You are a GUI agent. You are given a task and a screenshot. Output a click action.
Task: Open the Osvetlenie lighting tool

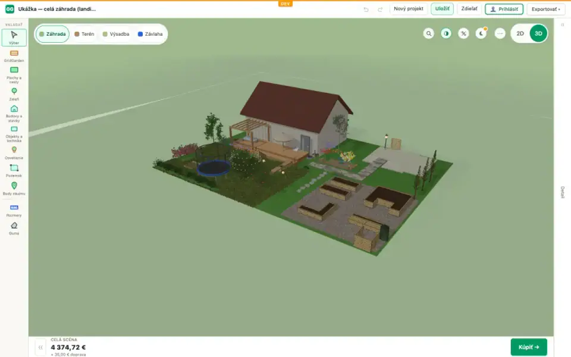point(14,153)
